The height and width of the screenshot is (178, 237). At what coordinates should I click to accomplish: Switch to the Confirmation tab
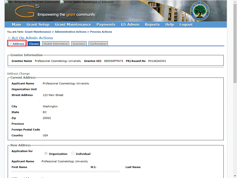click(x=98, y=44)
